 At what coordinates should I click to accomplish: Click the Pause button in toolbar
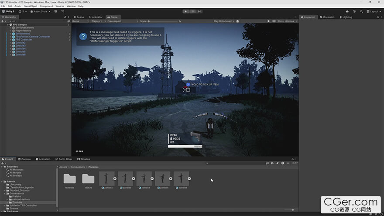point(192,11)
